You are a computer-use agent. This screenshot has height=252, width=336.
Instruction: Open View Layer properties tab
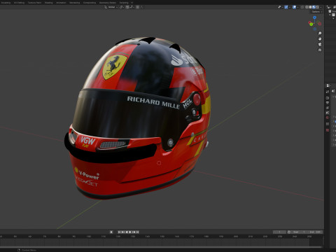click(x=328, y=108)
